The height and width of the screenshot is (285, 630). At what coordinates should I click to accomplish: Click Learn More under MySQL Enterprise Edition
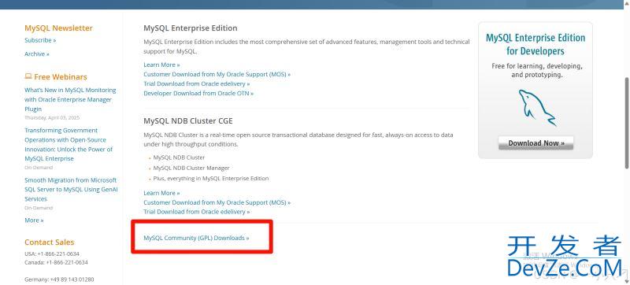(161, 65)
